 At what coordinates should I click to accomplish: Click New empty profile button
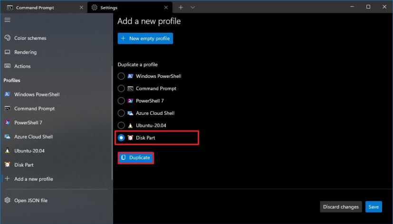[x=145, y=38]
